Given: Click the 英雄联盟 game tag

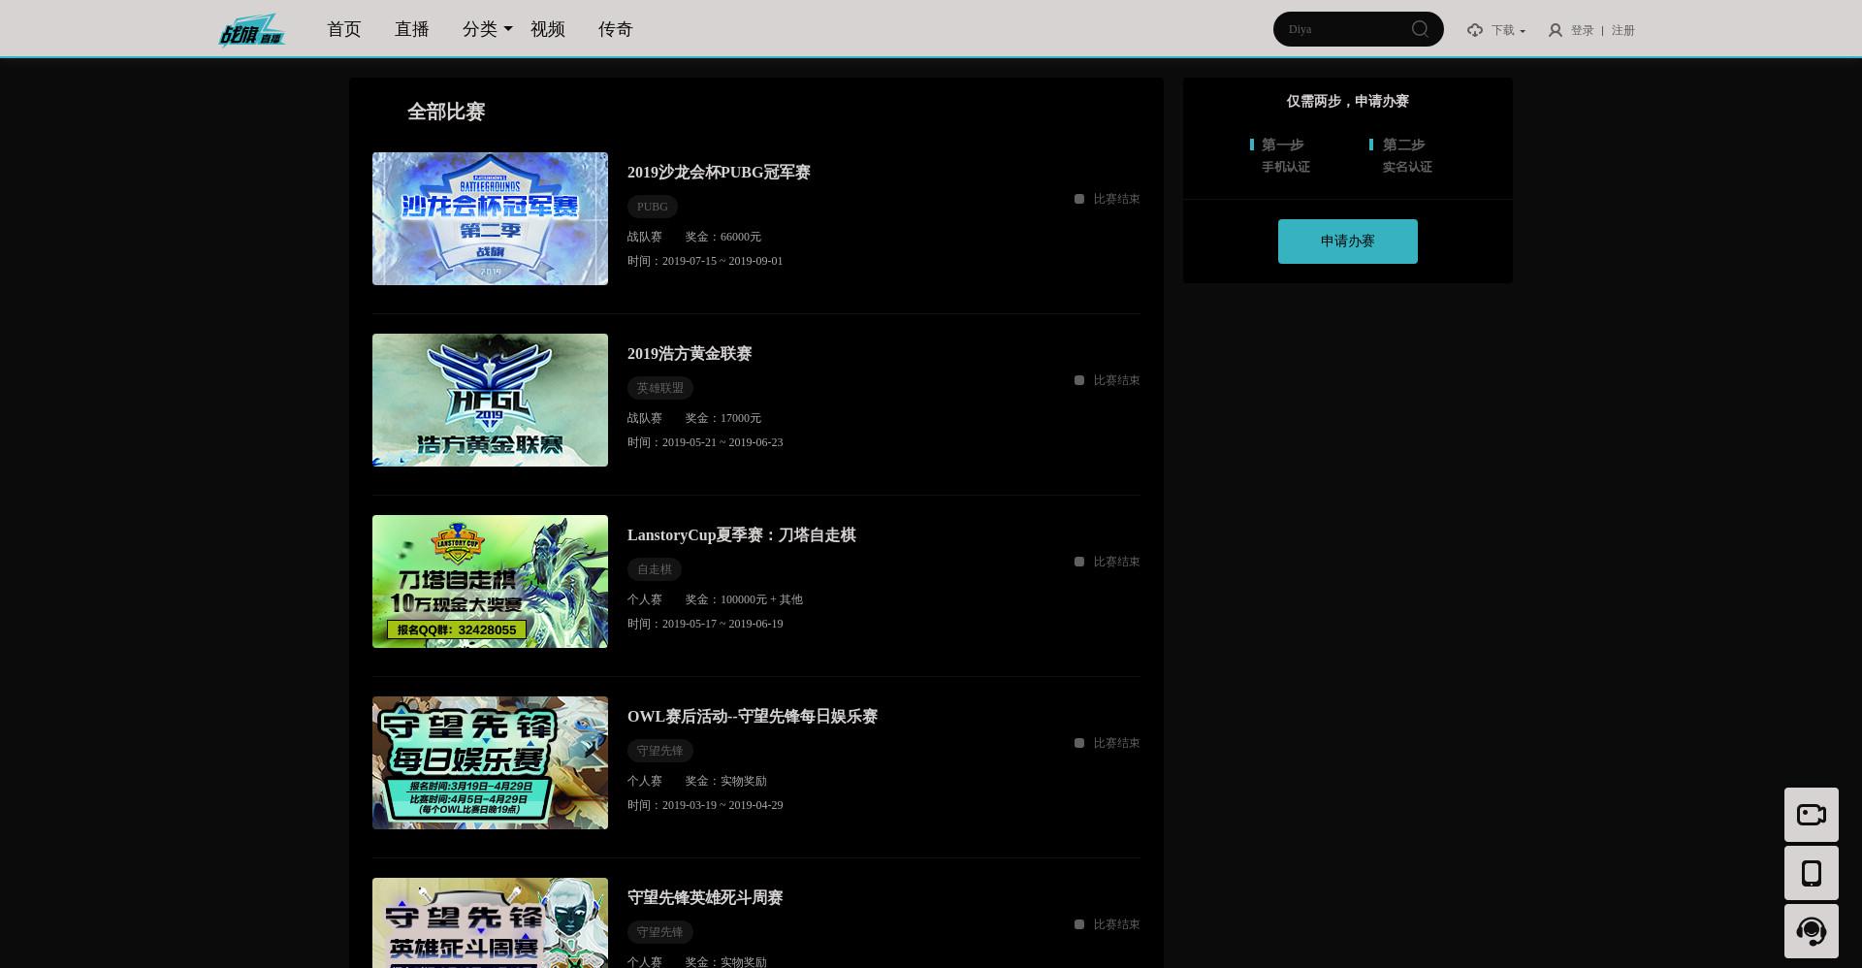Looking at the screenshot, I should pyautogui.click(x=660, y=388).
